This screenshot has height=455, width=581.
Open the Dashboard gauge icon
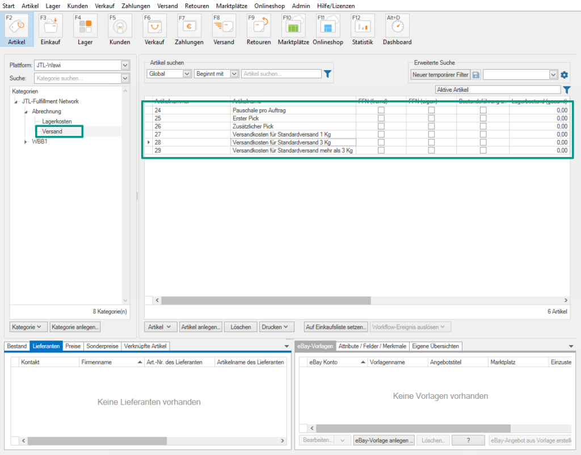(x=397, y=26)
